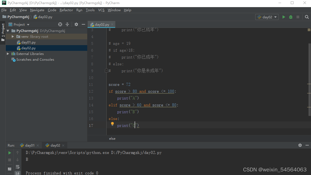Image resolution: width=311 pixels, height=175 pixels.
Task: Expand External Libraries node
Action: click(8, 54)
